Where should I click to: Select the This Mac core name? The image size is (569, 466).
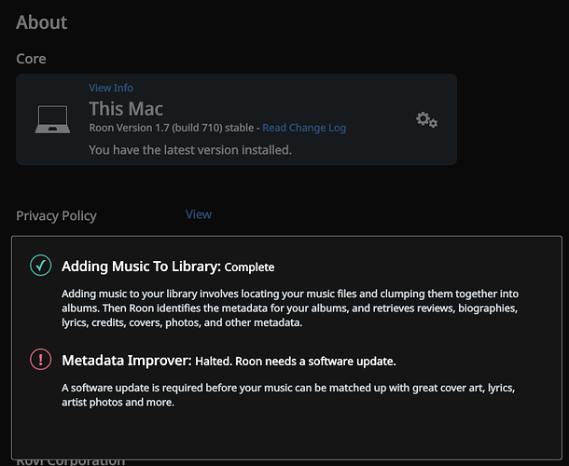point(126,108)
